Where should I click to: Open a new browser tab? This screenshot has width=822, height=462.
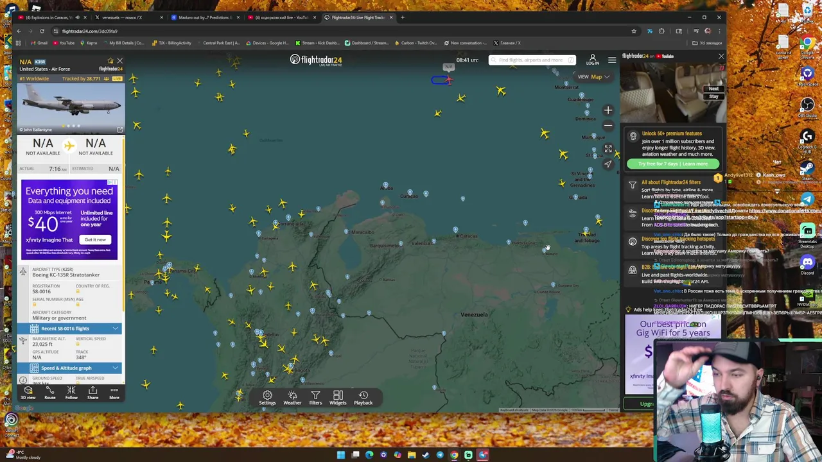[x=403, y=17]
